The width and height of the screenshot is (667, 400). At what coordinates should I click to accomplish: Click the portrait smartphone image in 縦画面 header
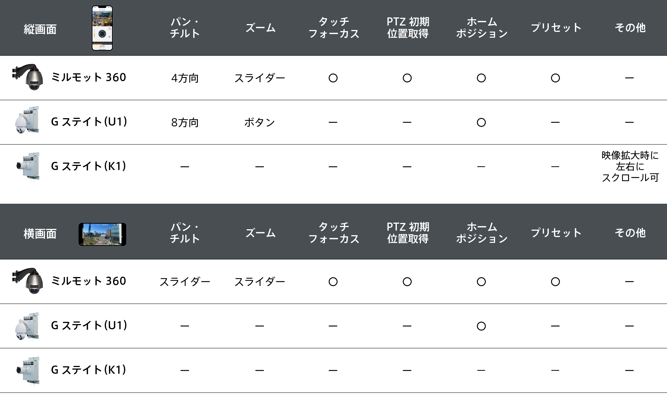pyautogui.click(x=102, y=28)
